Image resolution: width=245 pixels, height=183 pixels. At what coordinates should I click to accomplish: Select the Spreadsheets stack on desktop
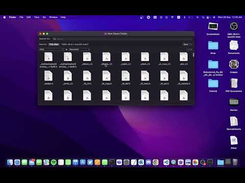pyautogui.click(x=234, y=123)
